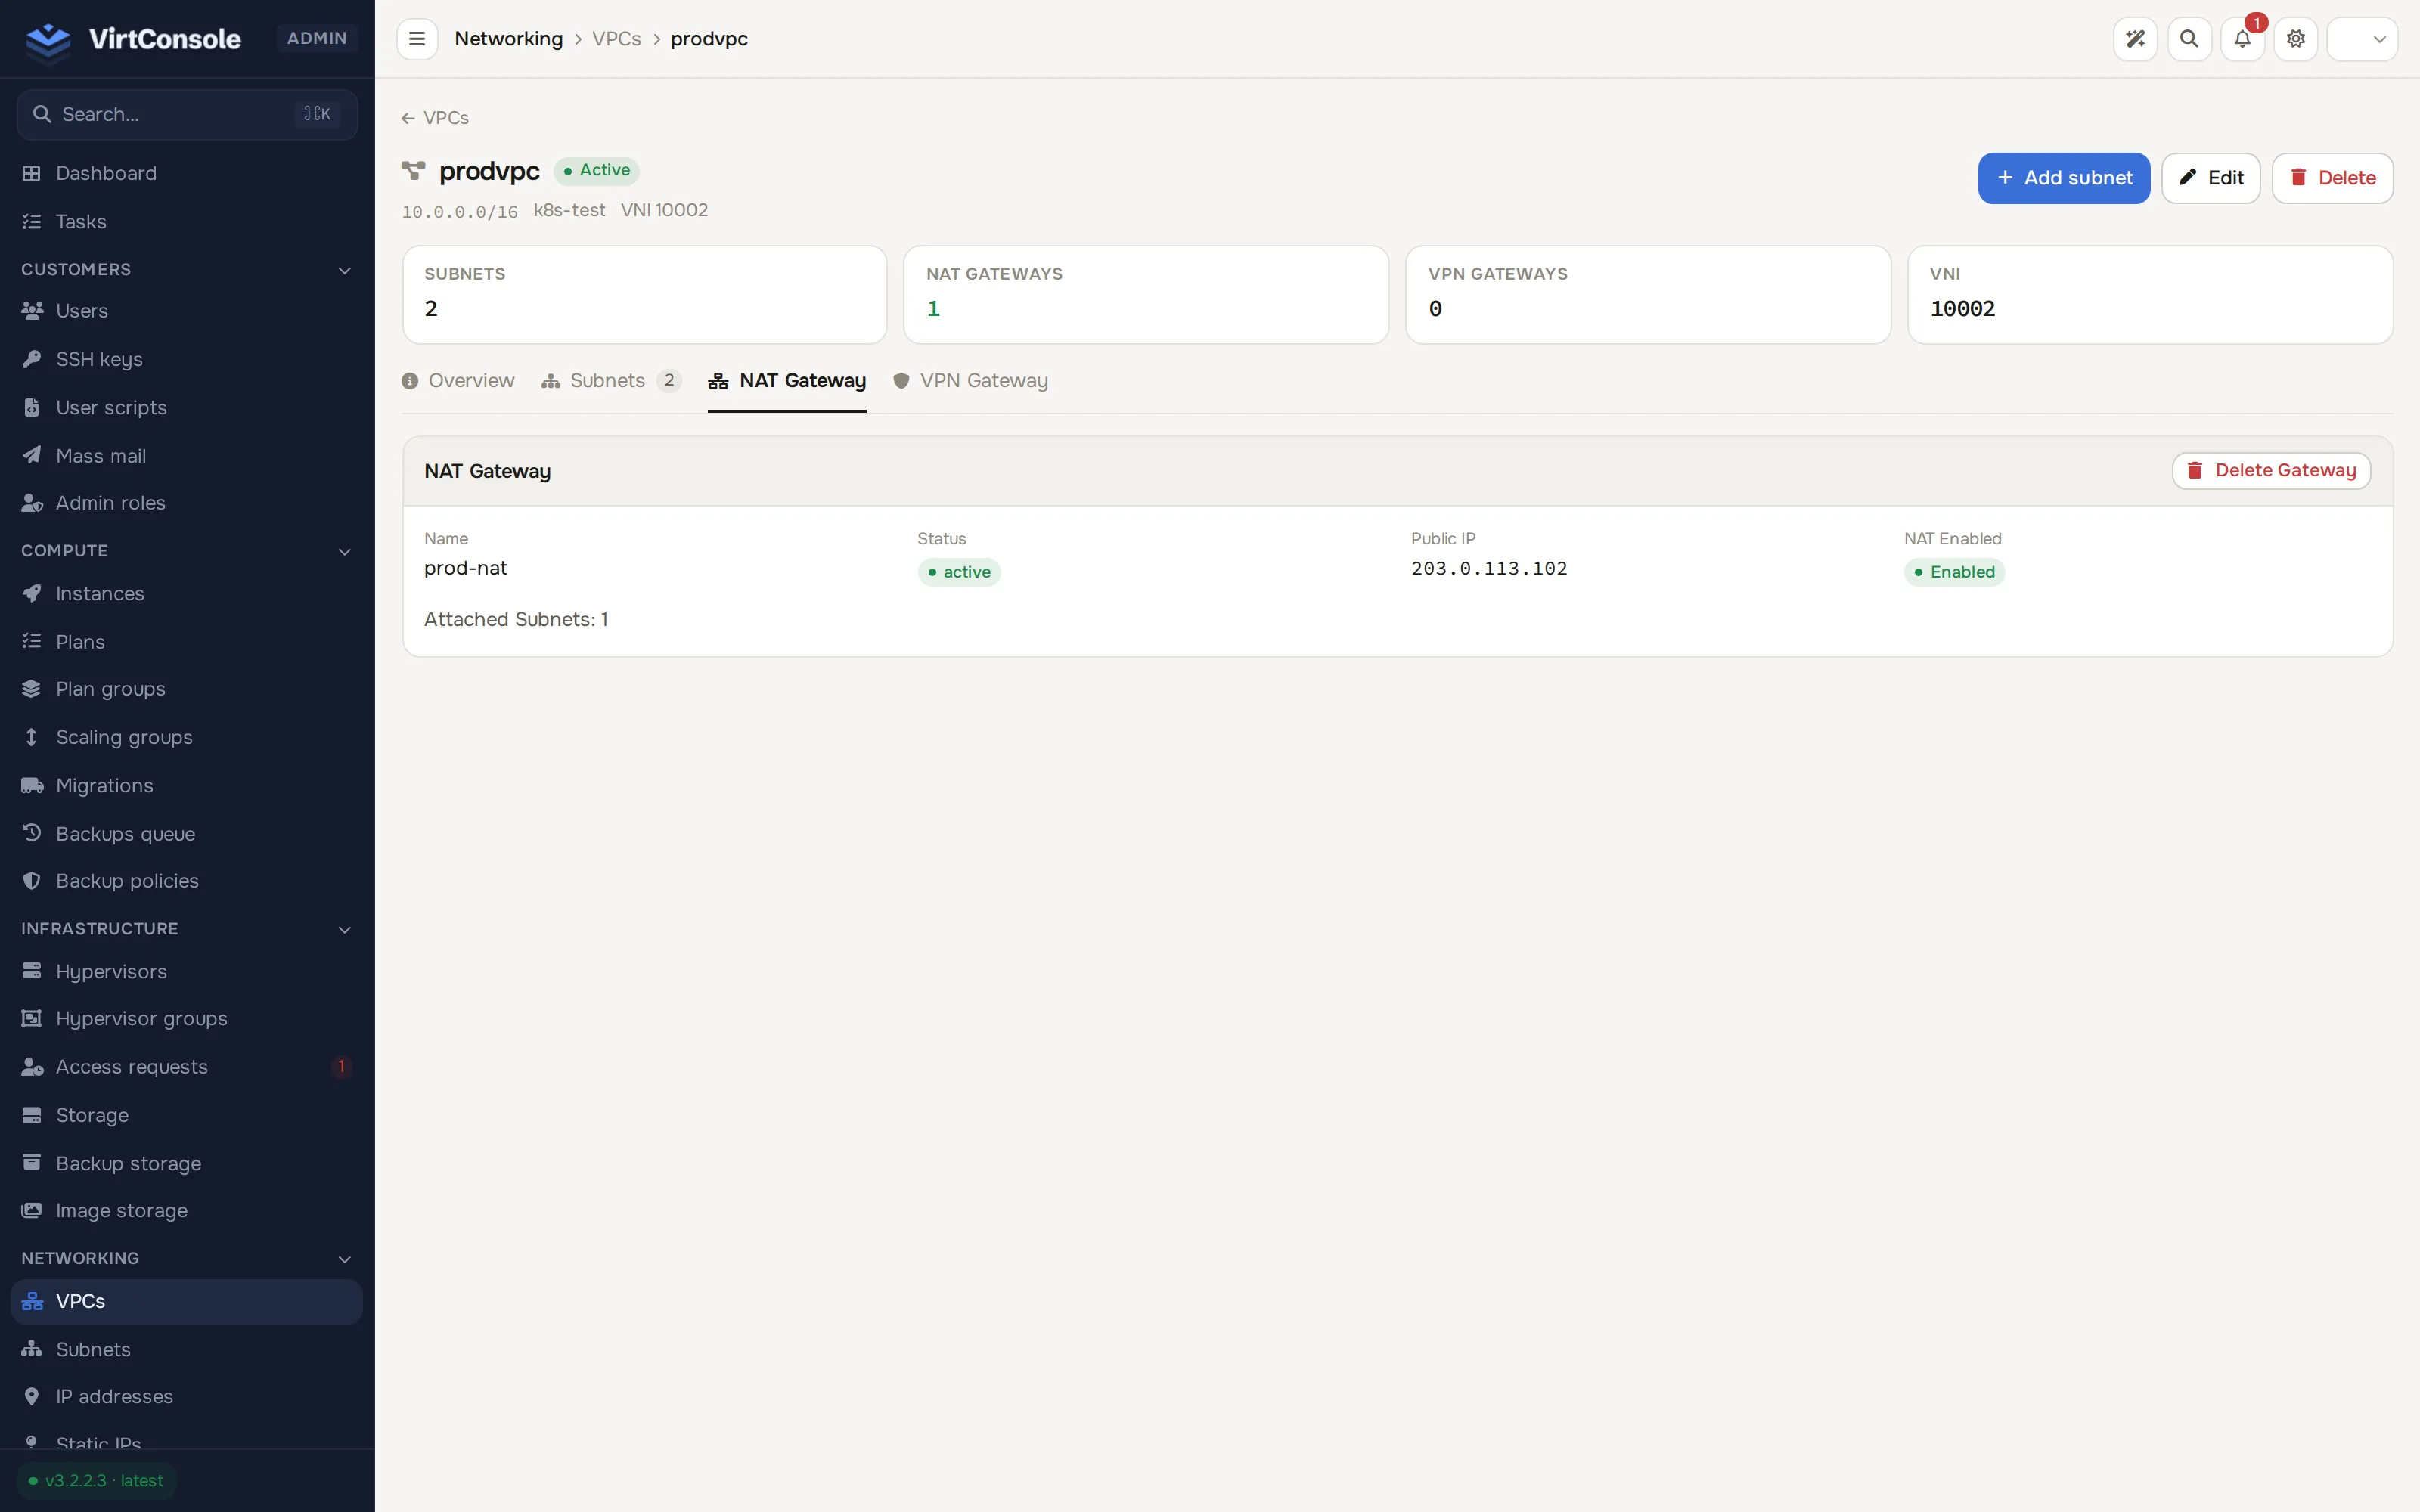Viewport: 2420px width, 1512px height.
Task: Click the SUBNETS stat card
Action: point(644,295)
